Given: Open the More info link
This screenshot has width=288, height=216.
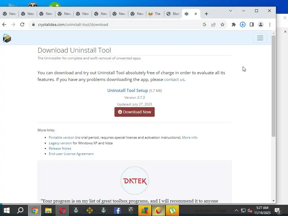Looking at the screenshot, I should tap(190, 137).
